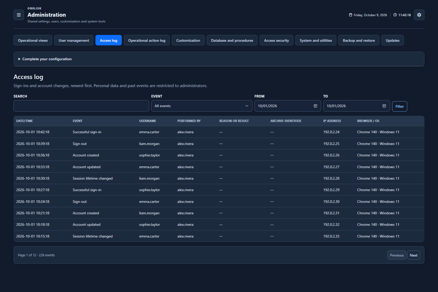Image resolution: width=438 pixels, height=292 pixels.
Task: Click IP address 192.0.2.28
Action: tap(331, 178)
